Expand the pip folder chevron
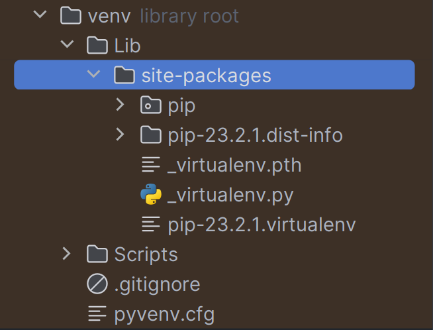Viewport: 433px width, 330px height. [x=120, y=105]
